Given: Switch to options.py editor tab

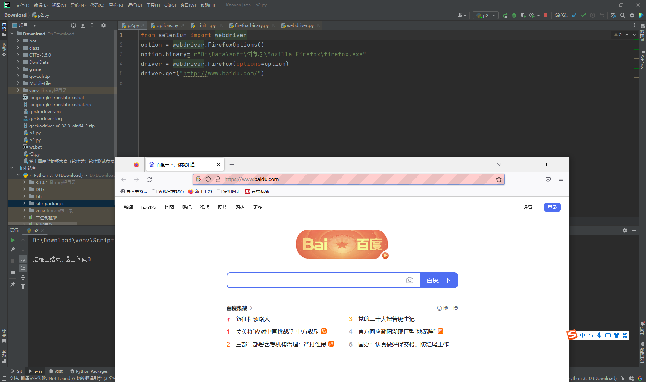Looking at the screenshot, I should (x=167, y=25).
